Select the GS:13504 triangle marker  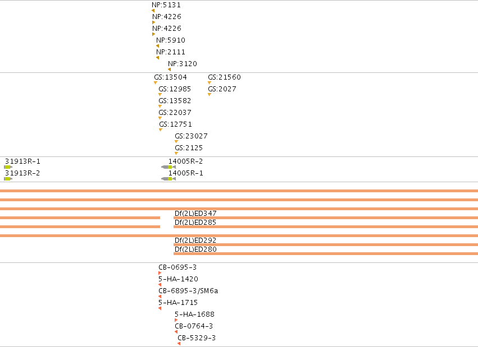156,83
